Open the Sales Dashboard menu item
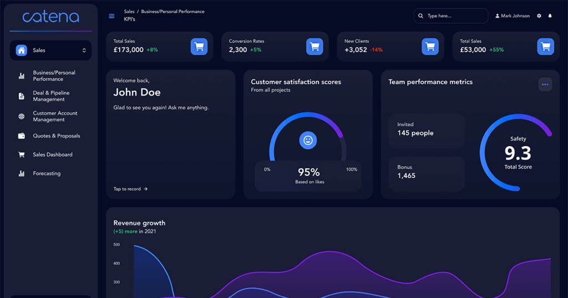This screenshot has width=568, height=298. 53,155
